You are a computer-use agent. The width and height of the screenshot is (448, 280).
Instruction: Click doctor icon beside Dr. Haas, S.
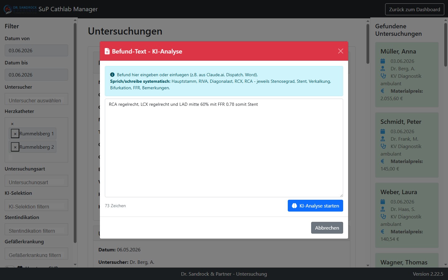(x=383, y=209)
